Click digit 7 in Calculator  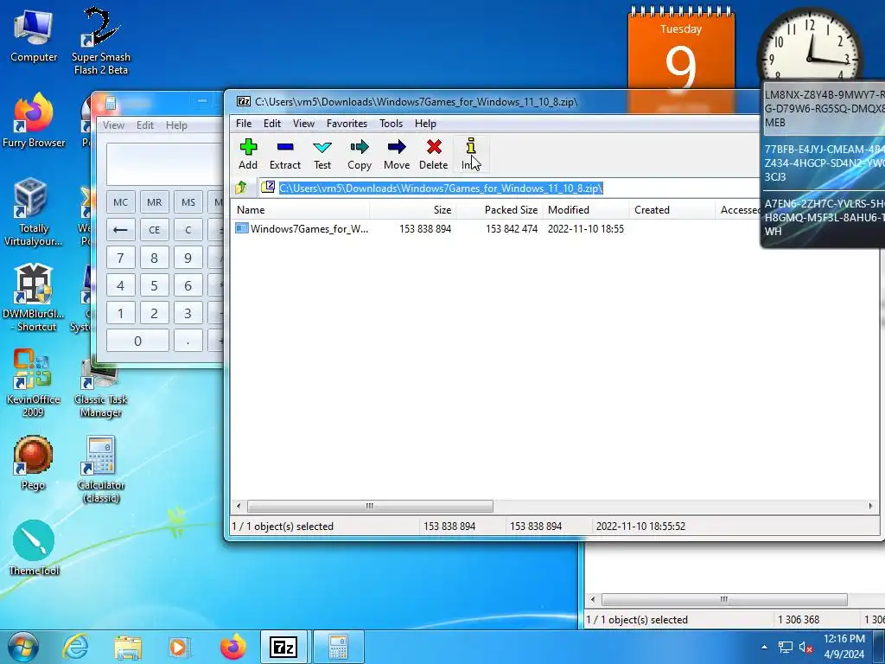pyautogui.click(x=120, y=258)
